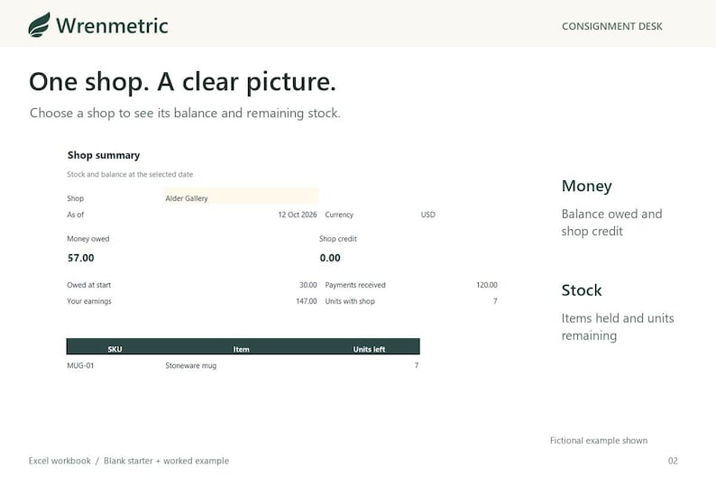The width and height of the screenshot is (716, 477).
Task: Click 'Balance owed and shop credit' text
Action: pos(612,223)
